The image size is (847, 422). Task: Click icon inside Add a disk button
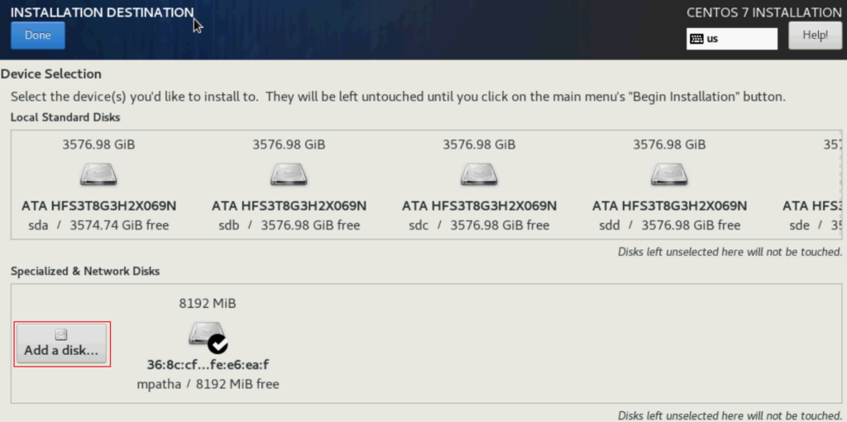coord(60,334)
